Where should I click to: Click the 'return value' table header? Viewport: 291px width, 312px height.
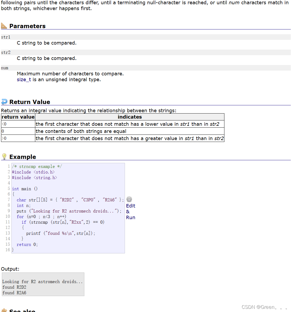pos(18,117)
